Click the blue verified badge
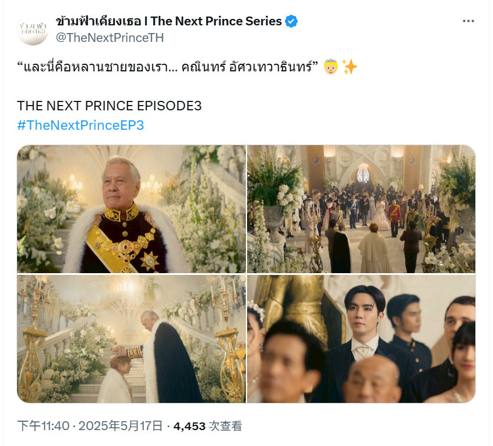 pyautogui.click(x=291, y=21)
